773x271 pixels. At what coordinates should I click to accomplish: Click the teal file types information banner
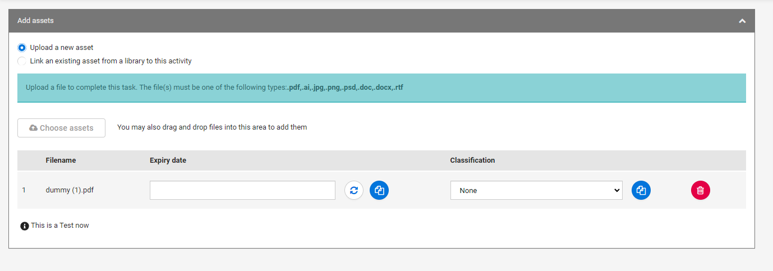[381, 88]
